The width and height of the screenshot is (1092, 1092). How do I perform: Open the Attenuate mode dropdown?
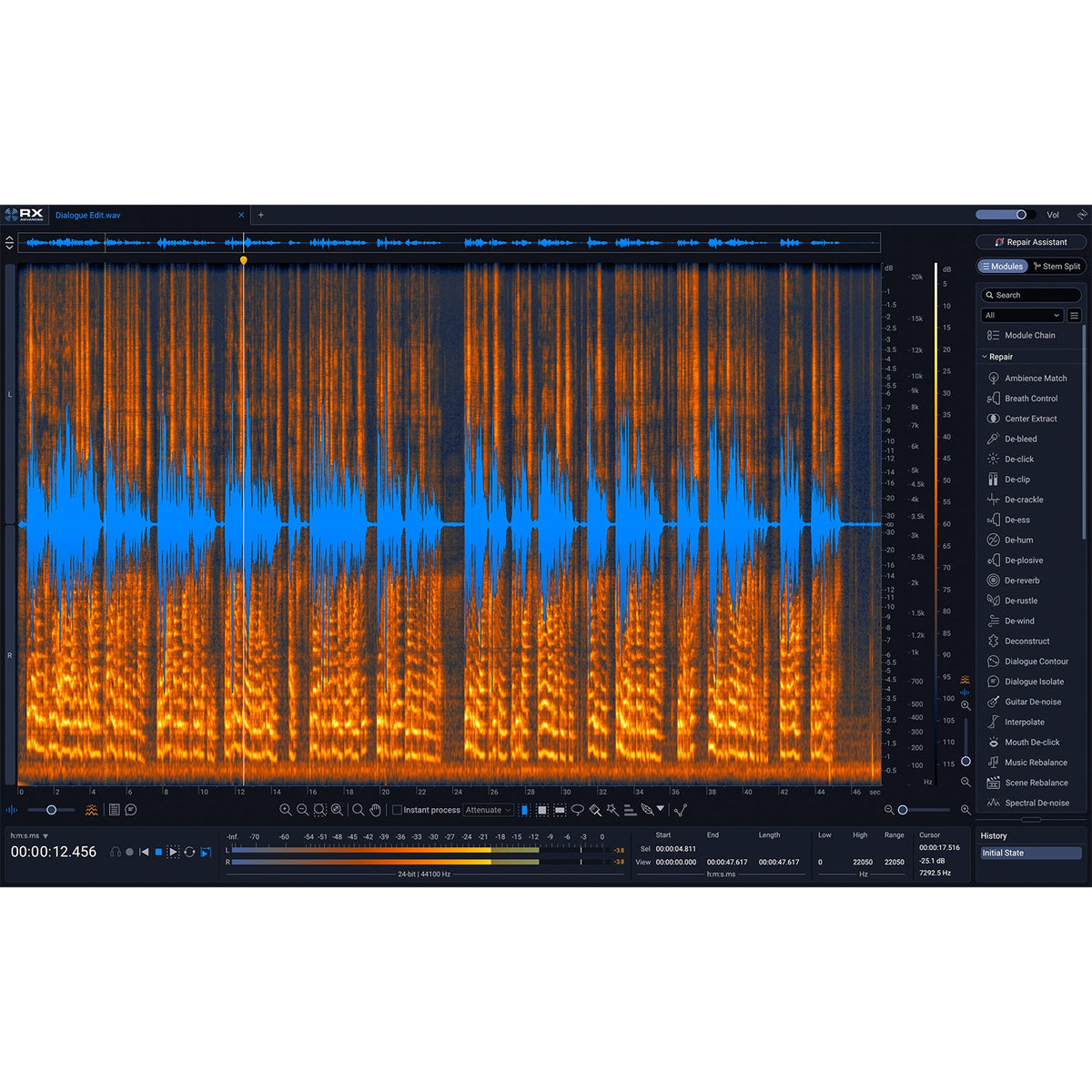488,810
